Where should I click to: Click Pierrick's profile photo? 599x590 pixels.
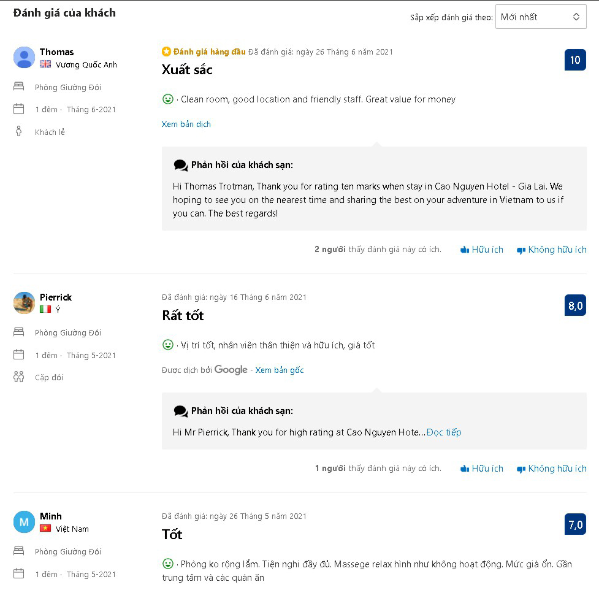(24, 303)
